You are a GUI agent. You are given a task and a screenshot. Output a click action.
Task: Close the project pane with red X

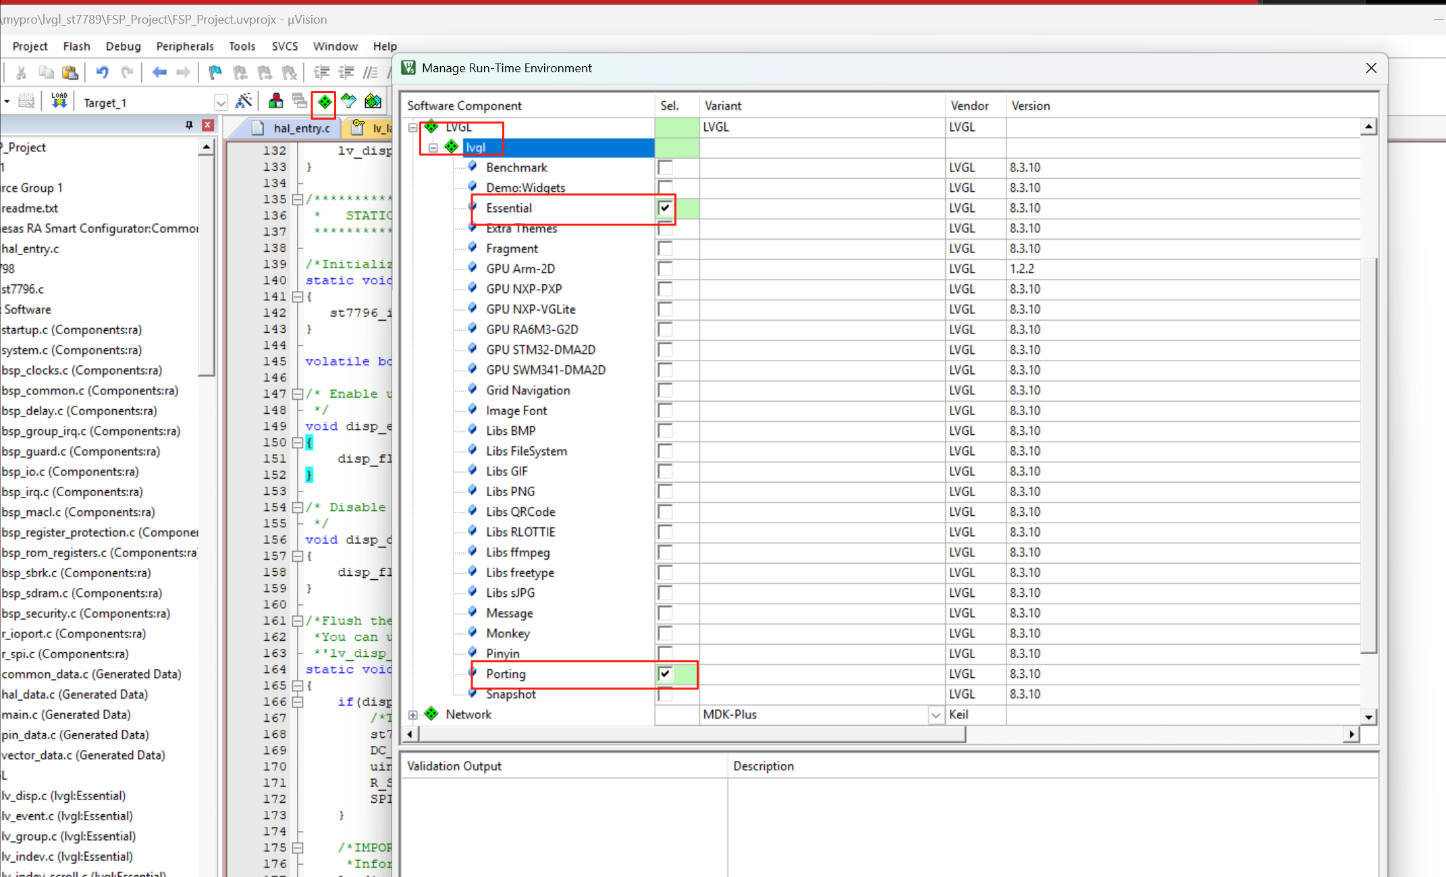[208, 125]
